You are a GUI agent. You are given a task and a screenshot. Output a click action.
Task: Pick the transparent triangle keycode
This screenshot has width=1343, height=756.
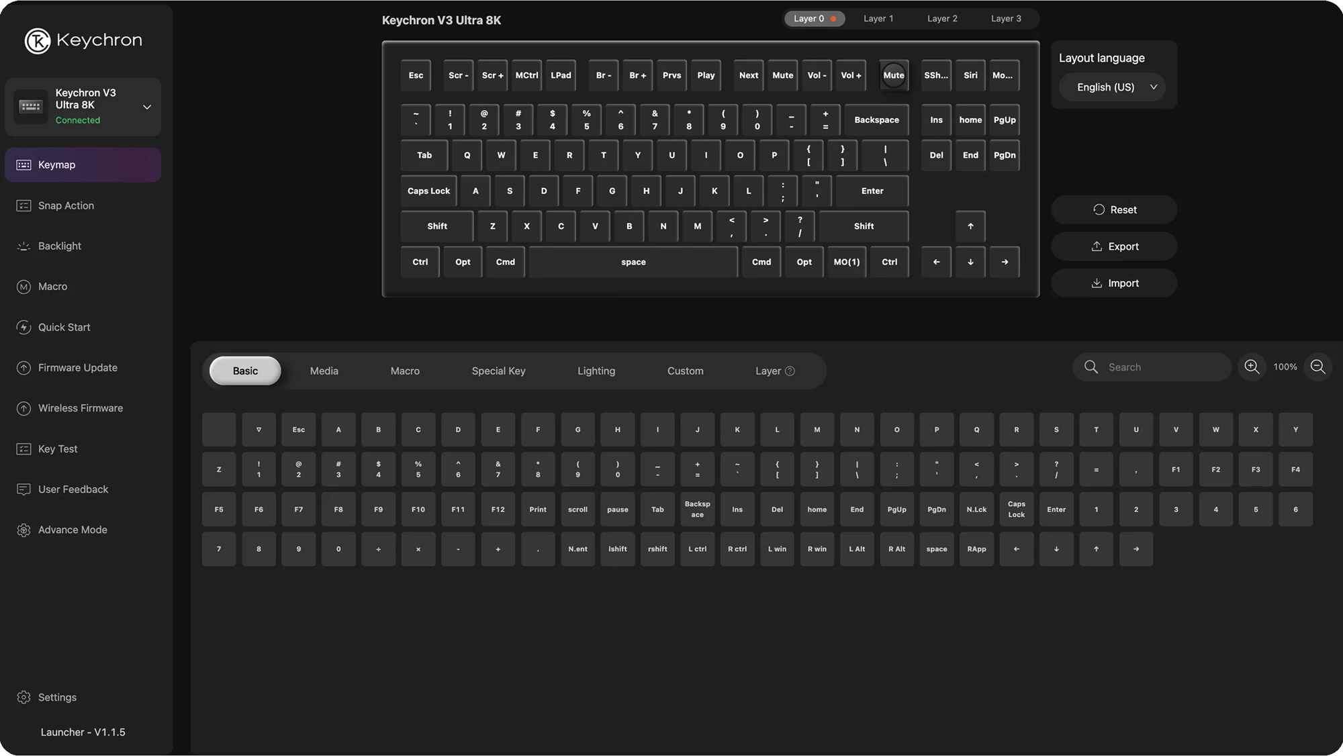259,430
